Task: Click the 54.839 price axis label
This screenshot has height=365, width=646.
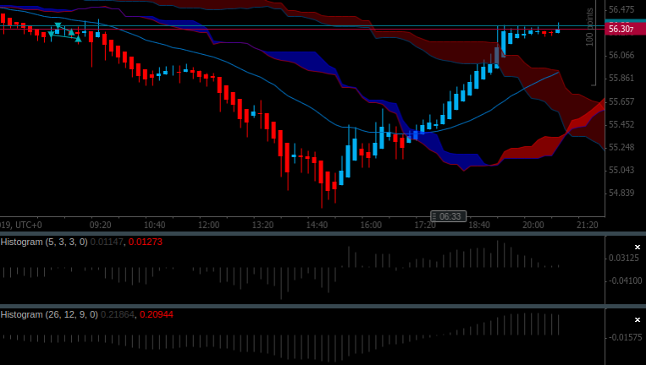Action: point(621,193)
